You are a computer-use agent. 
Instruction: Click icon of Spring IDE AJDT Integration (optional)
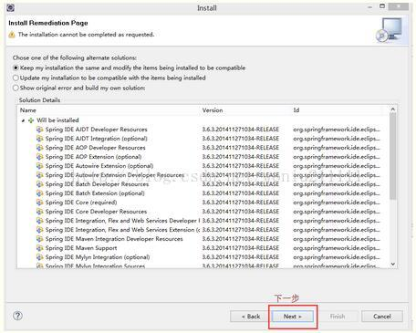coord(39,139)
